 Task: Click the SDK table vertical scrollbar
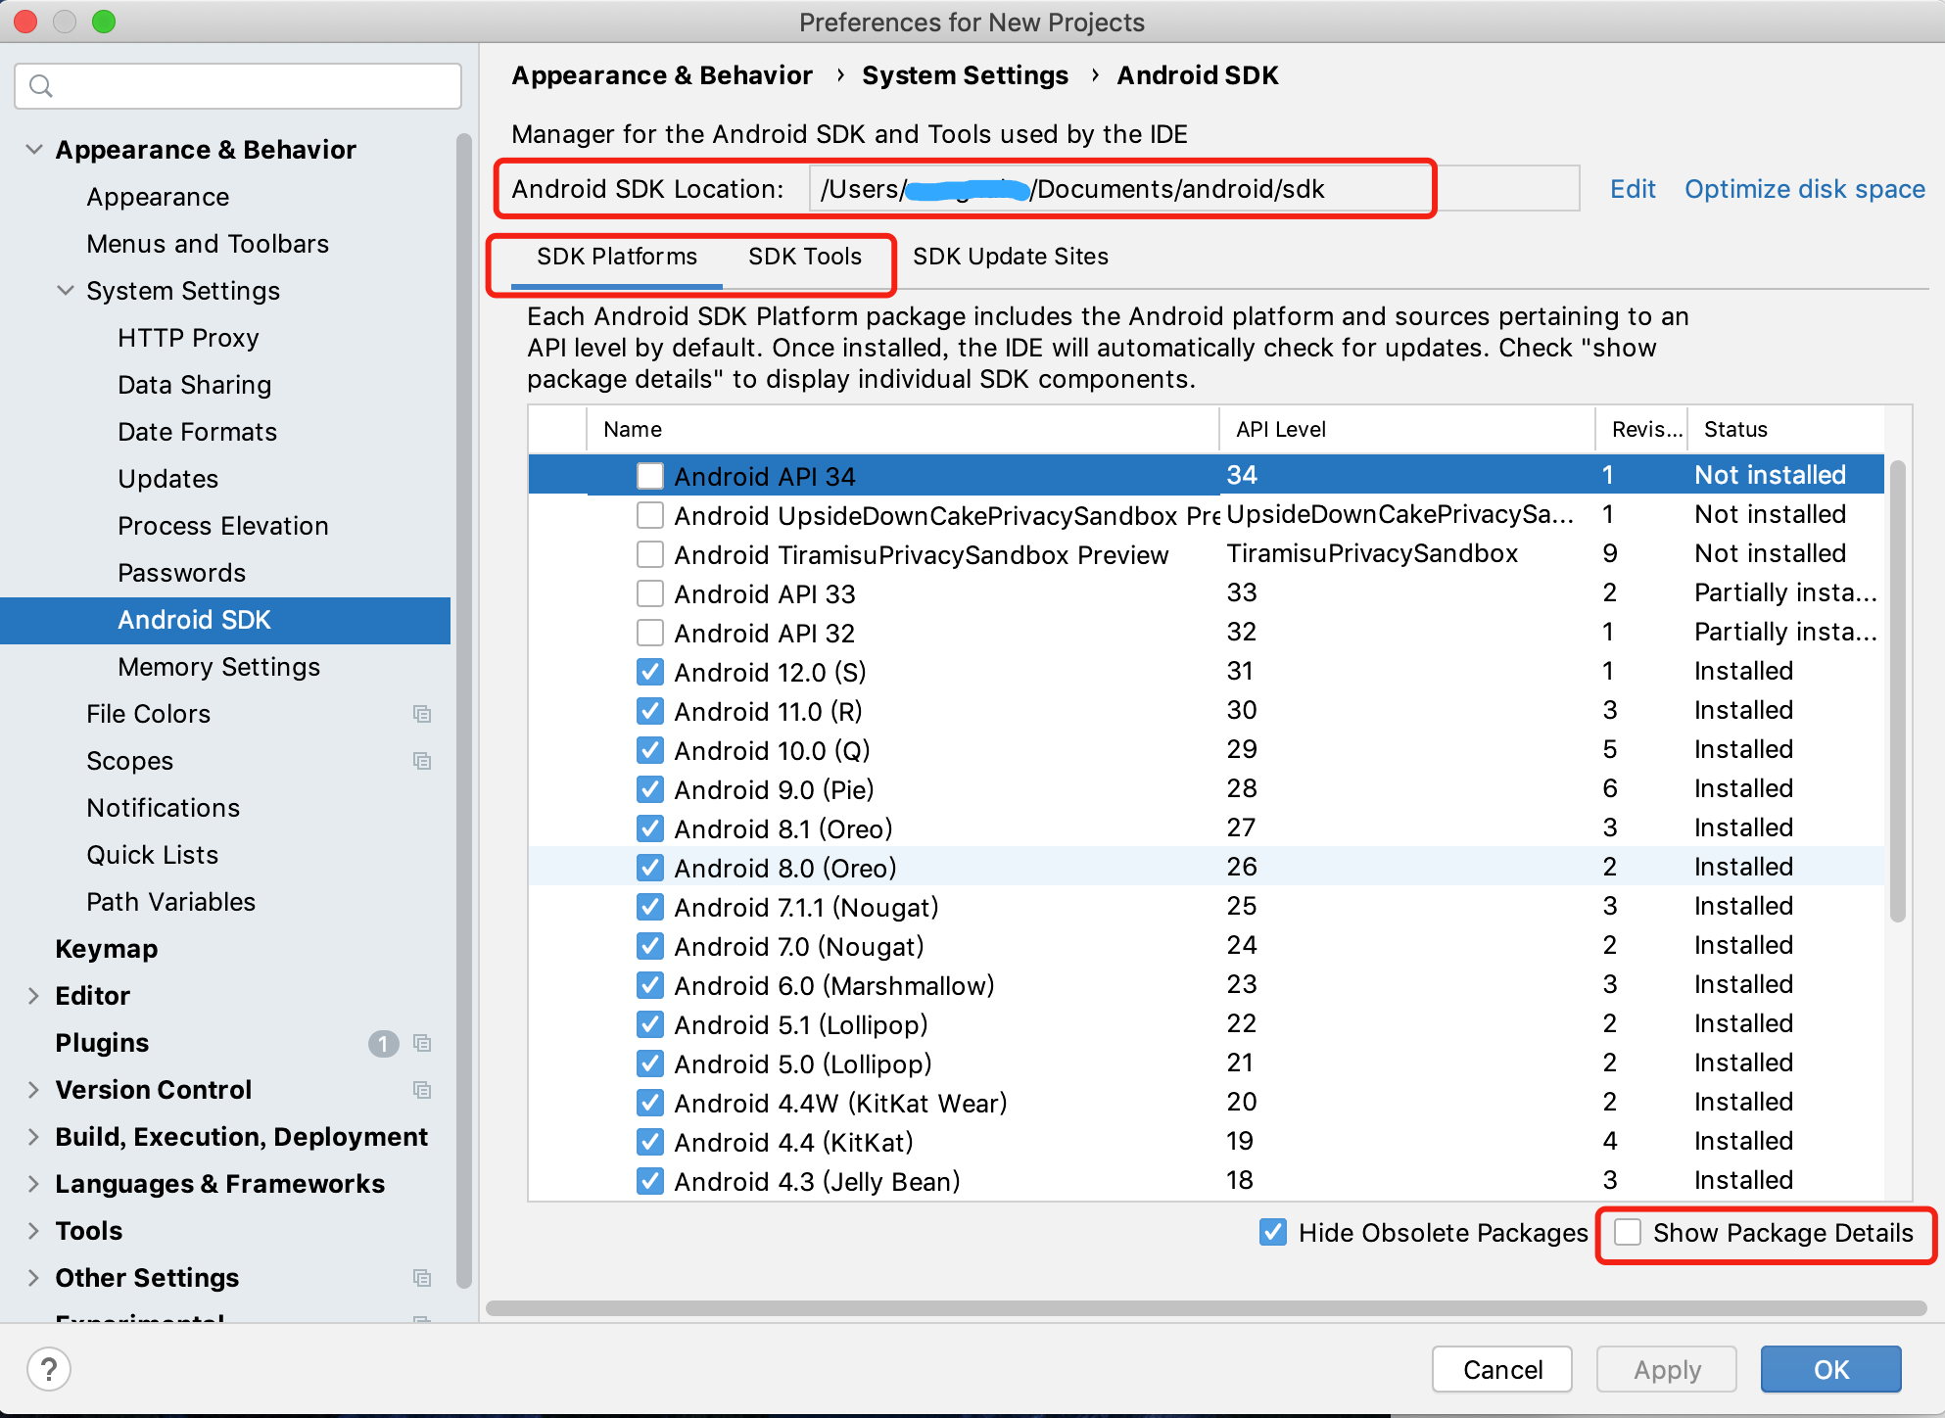pyautogui.click(x=1898, y=690)
